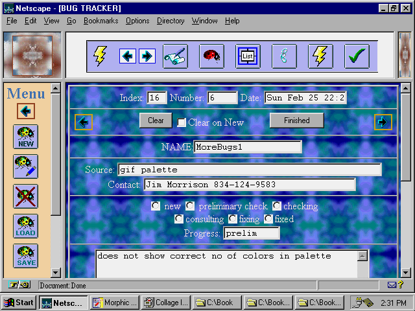Select the preliminary check radio button

(190, 206)
